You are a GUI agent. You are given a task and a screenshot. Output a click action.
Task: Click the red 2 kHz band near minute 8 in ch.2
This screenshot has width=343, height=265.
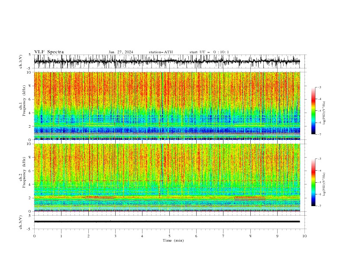pyautogui.click(x=250, y=197)
